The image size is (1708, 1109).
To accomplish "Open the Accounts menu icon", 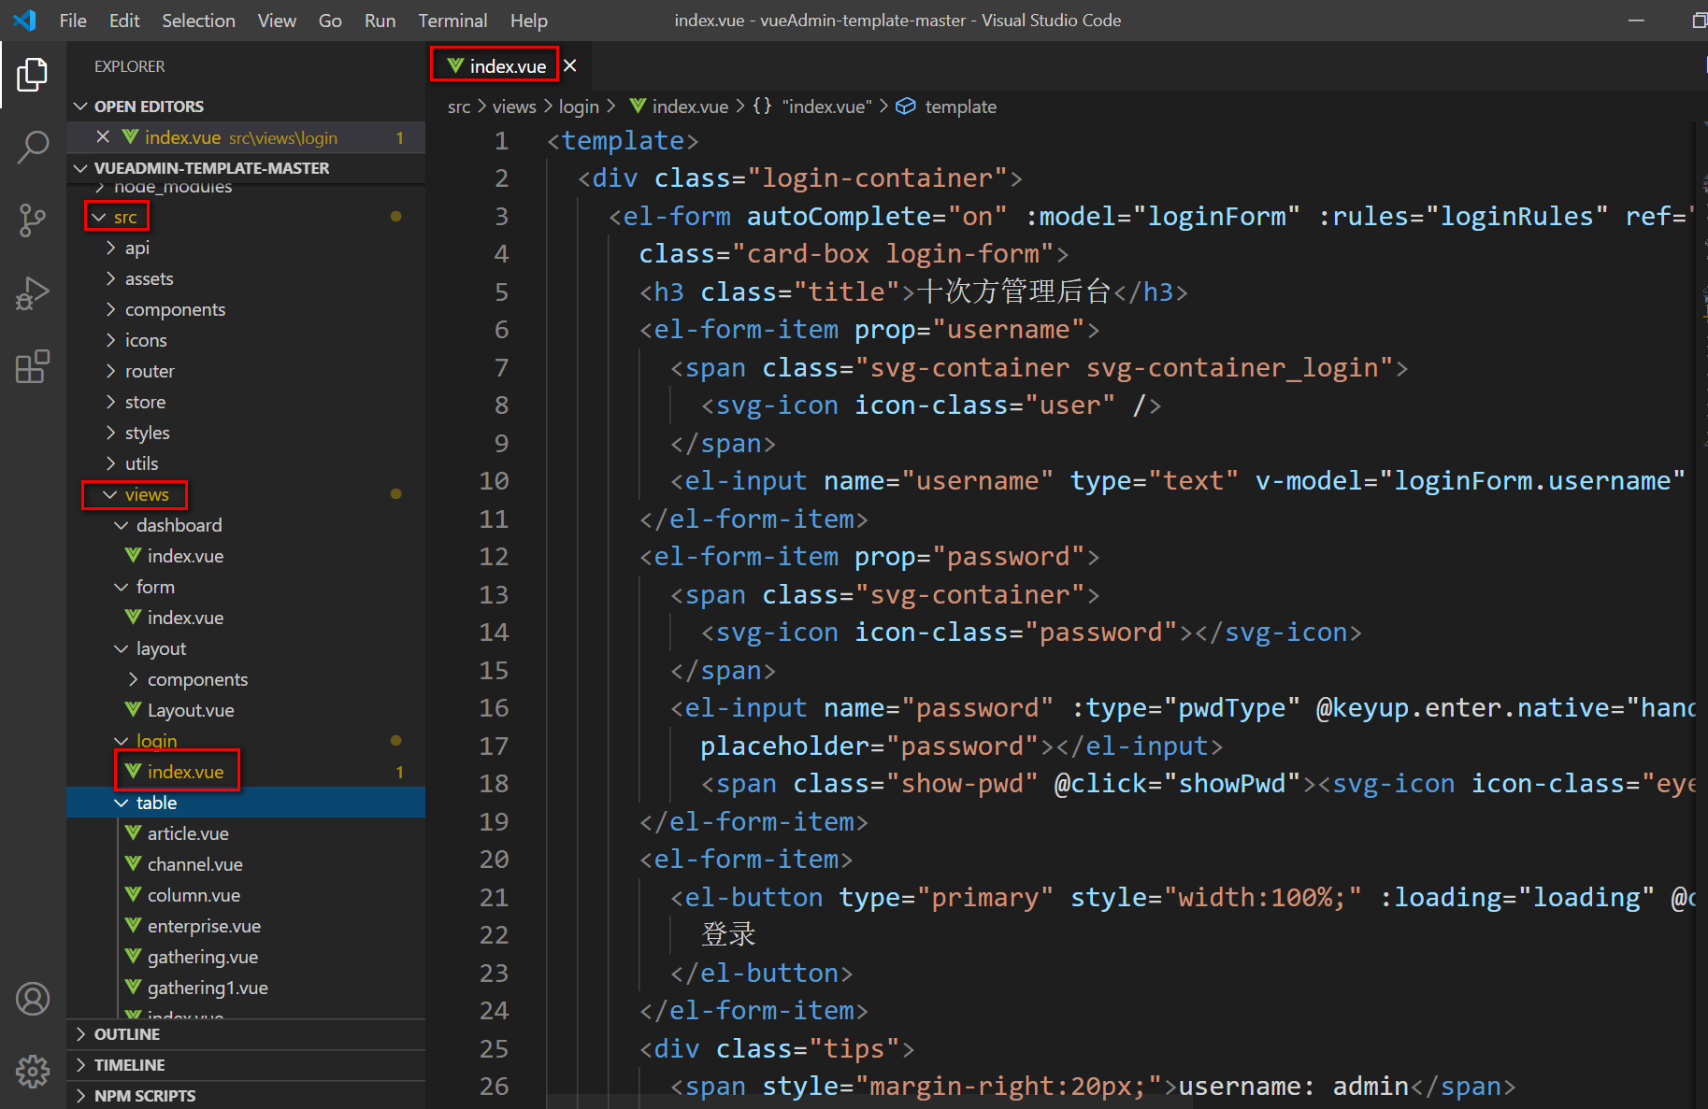I will click(33, 999).
